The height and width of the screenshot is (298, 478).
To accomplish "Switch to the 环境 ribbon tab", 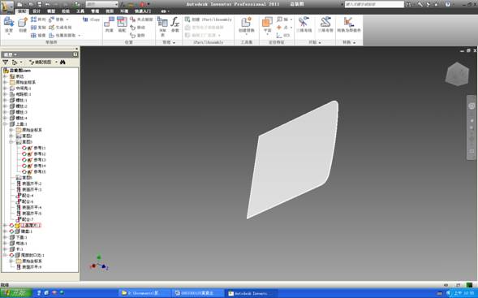I will tap(124, 11).
